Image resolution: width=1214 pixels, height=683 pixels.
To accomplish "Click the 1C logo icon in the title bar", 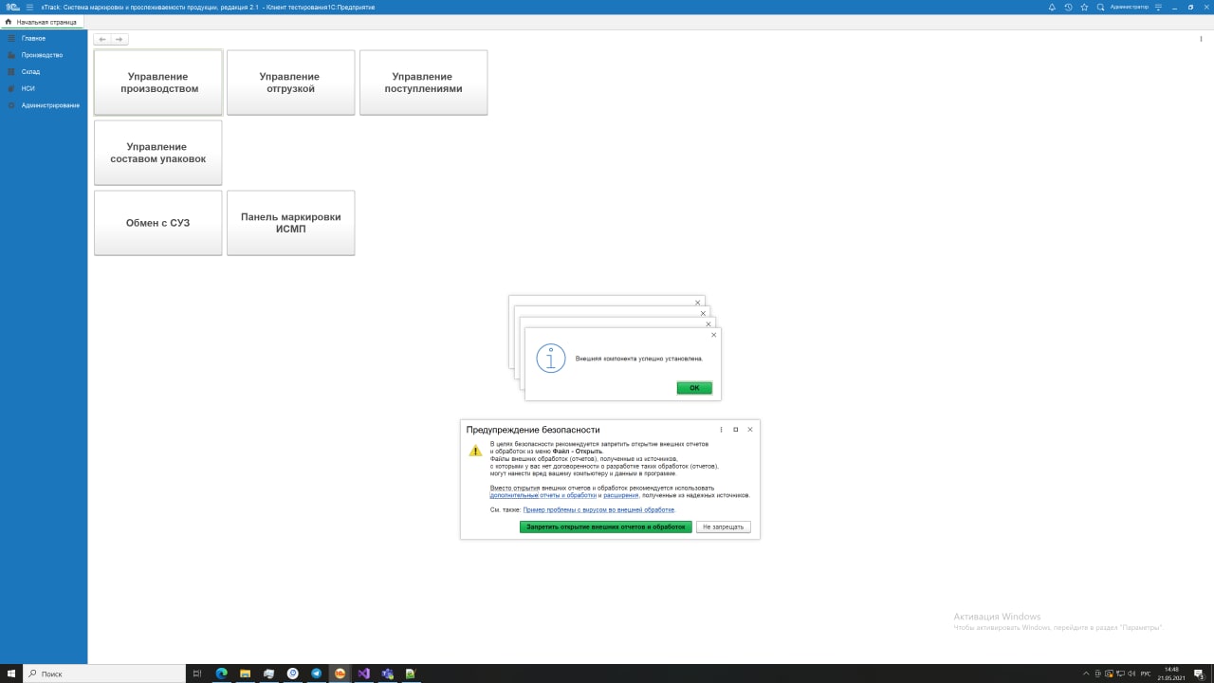I will (x=12, y=7).
